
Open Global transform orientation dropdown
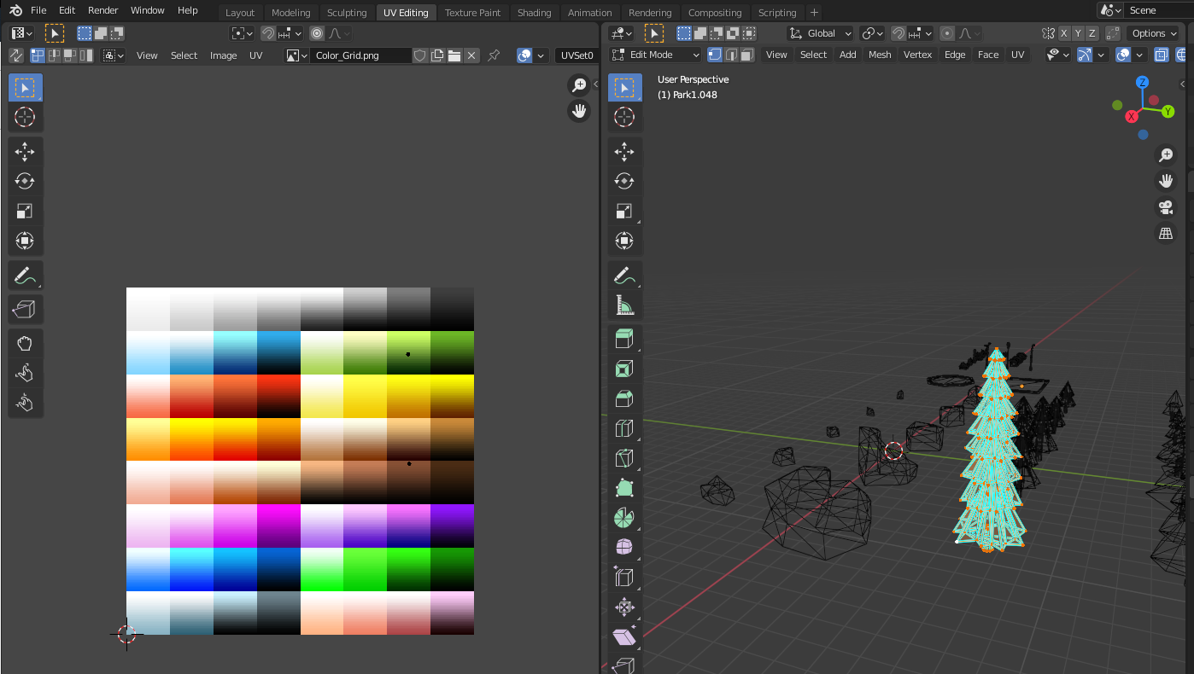tap(820, 33)
